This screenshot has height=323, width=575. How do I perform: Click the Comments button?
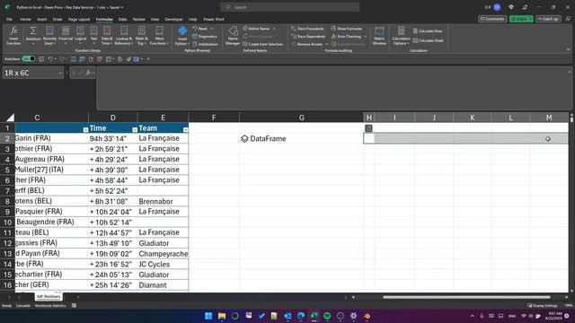[x=492, y=19]
